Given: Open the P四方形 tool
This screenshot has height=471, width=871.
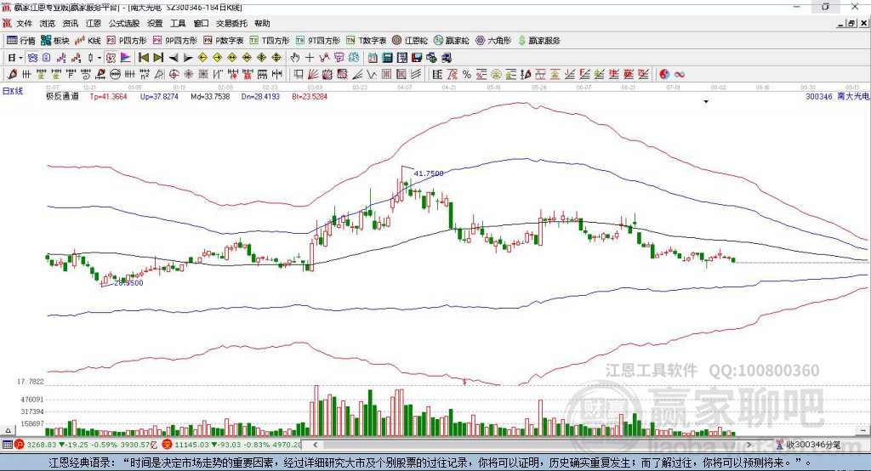Looking at the screenshot, I should (x=127, y=41).
